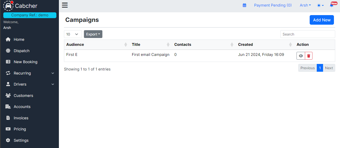Image resolution: width=340 pixels, height=148 pixels.
Task: Click the Add New button
Action: click(x=322, y=20)
